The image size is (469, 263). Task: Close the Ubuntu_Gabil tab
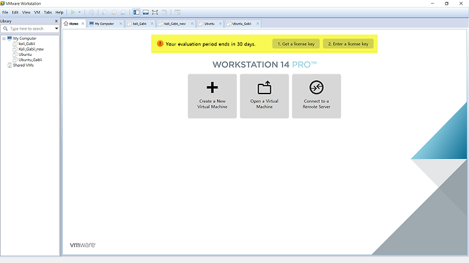(257, 23)
